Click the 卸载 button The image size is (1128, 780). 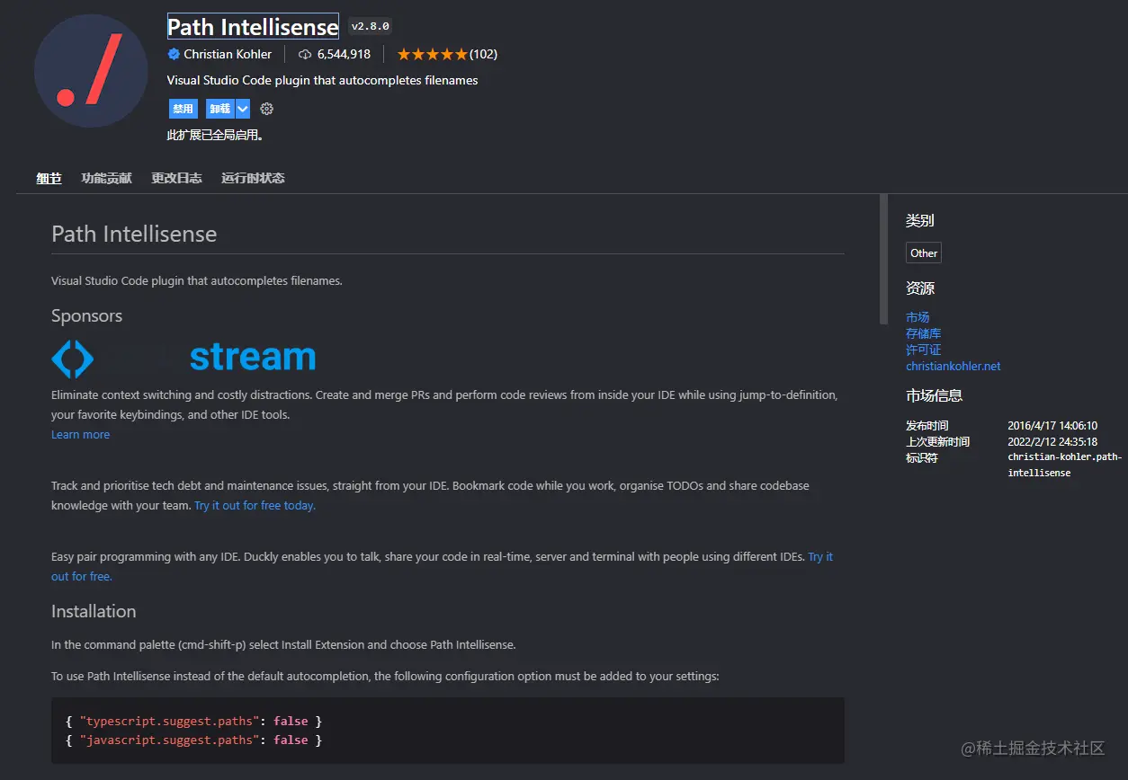click(x=219, y=109)
